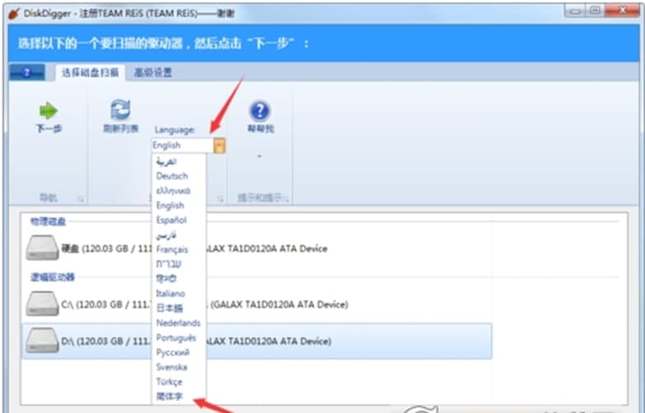The image size is (645, 413).
Task: Choose Nederlands from the language list
Action: coord(179,324)
